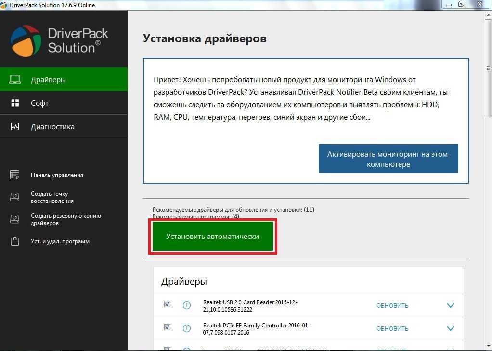Screen dimensions: 492x351
Task: Open the Диагностика section
Action: pos(64,126)
